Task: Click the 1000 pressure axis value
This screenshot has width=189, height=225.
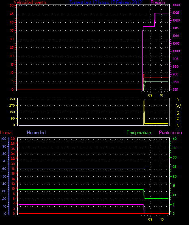Action: click(176, 51)
